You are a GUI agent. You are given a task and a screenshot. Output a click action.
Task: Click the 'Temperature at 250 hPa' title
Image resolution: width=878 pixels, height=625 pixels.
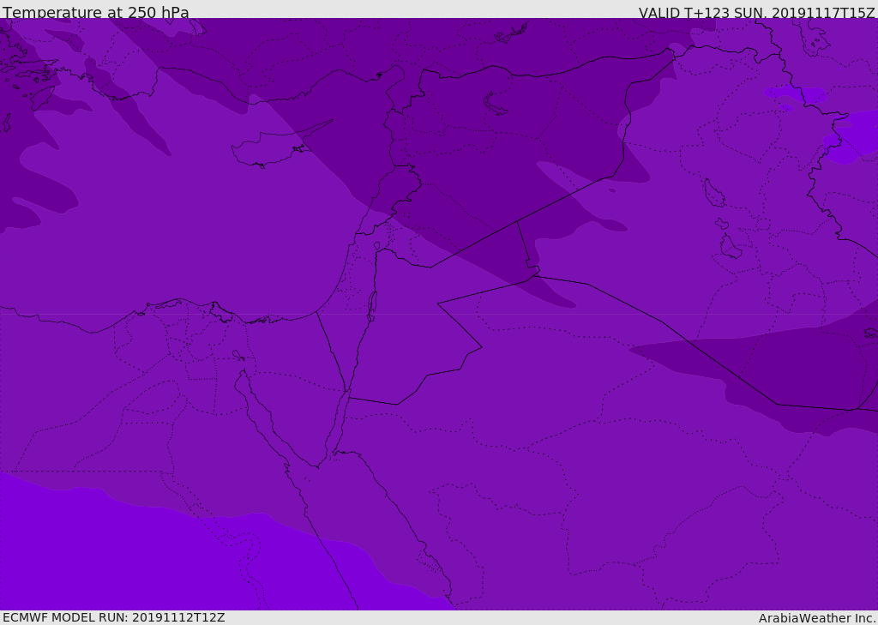click(96, 13)
